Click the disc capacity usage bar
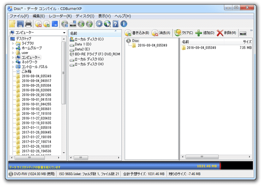The width and height of the screenshot is (262, 186). (131, 165)
